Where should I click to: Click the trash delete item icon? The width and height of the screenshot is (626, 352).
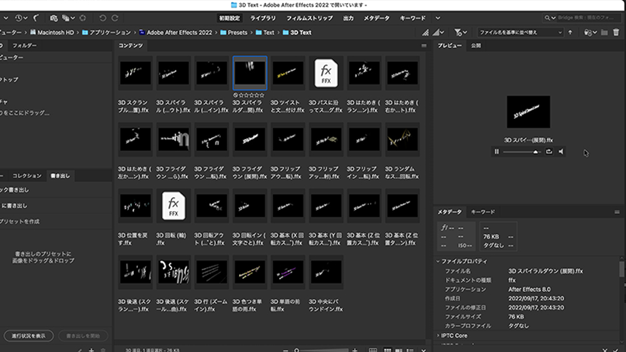point(616,33)
